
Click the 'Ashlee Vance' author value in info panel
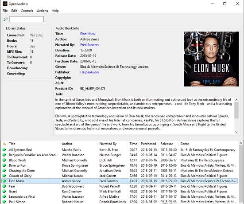point(89,39)
